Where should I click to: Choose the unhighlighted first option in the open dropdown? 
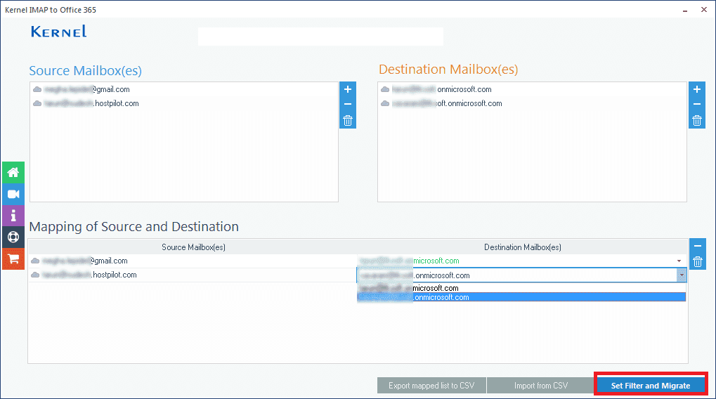[521, 288]
